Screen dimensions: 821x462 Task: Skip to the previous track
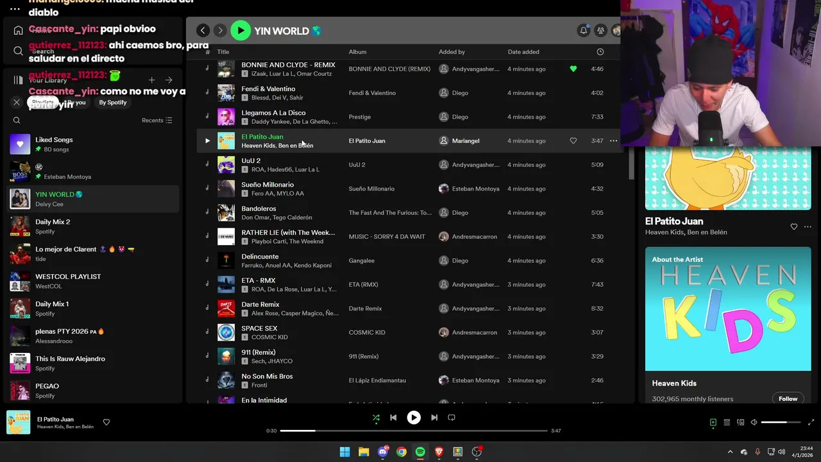coord(393,418)
